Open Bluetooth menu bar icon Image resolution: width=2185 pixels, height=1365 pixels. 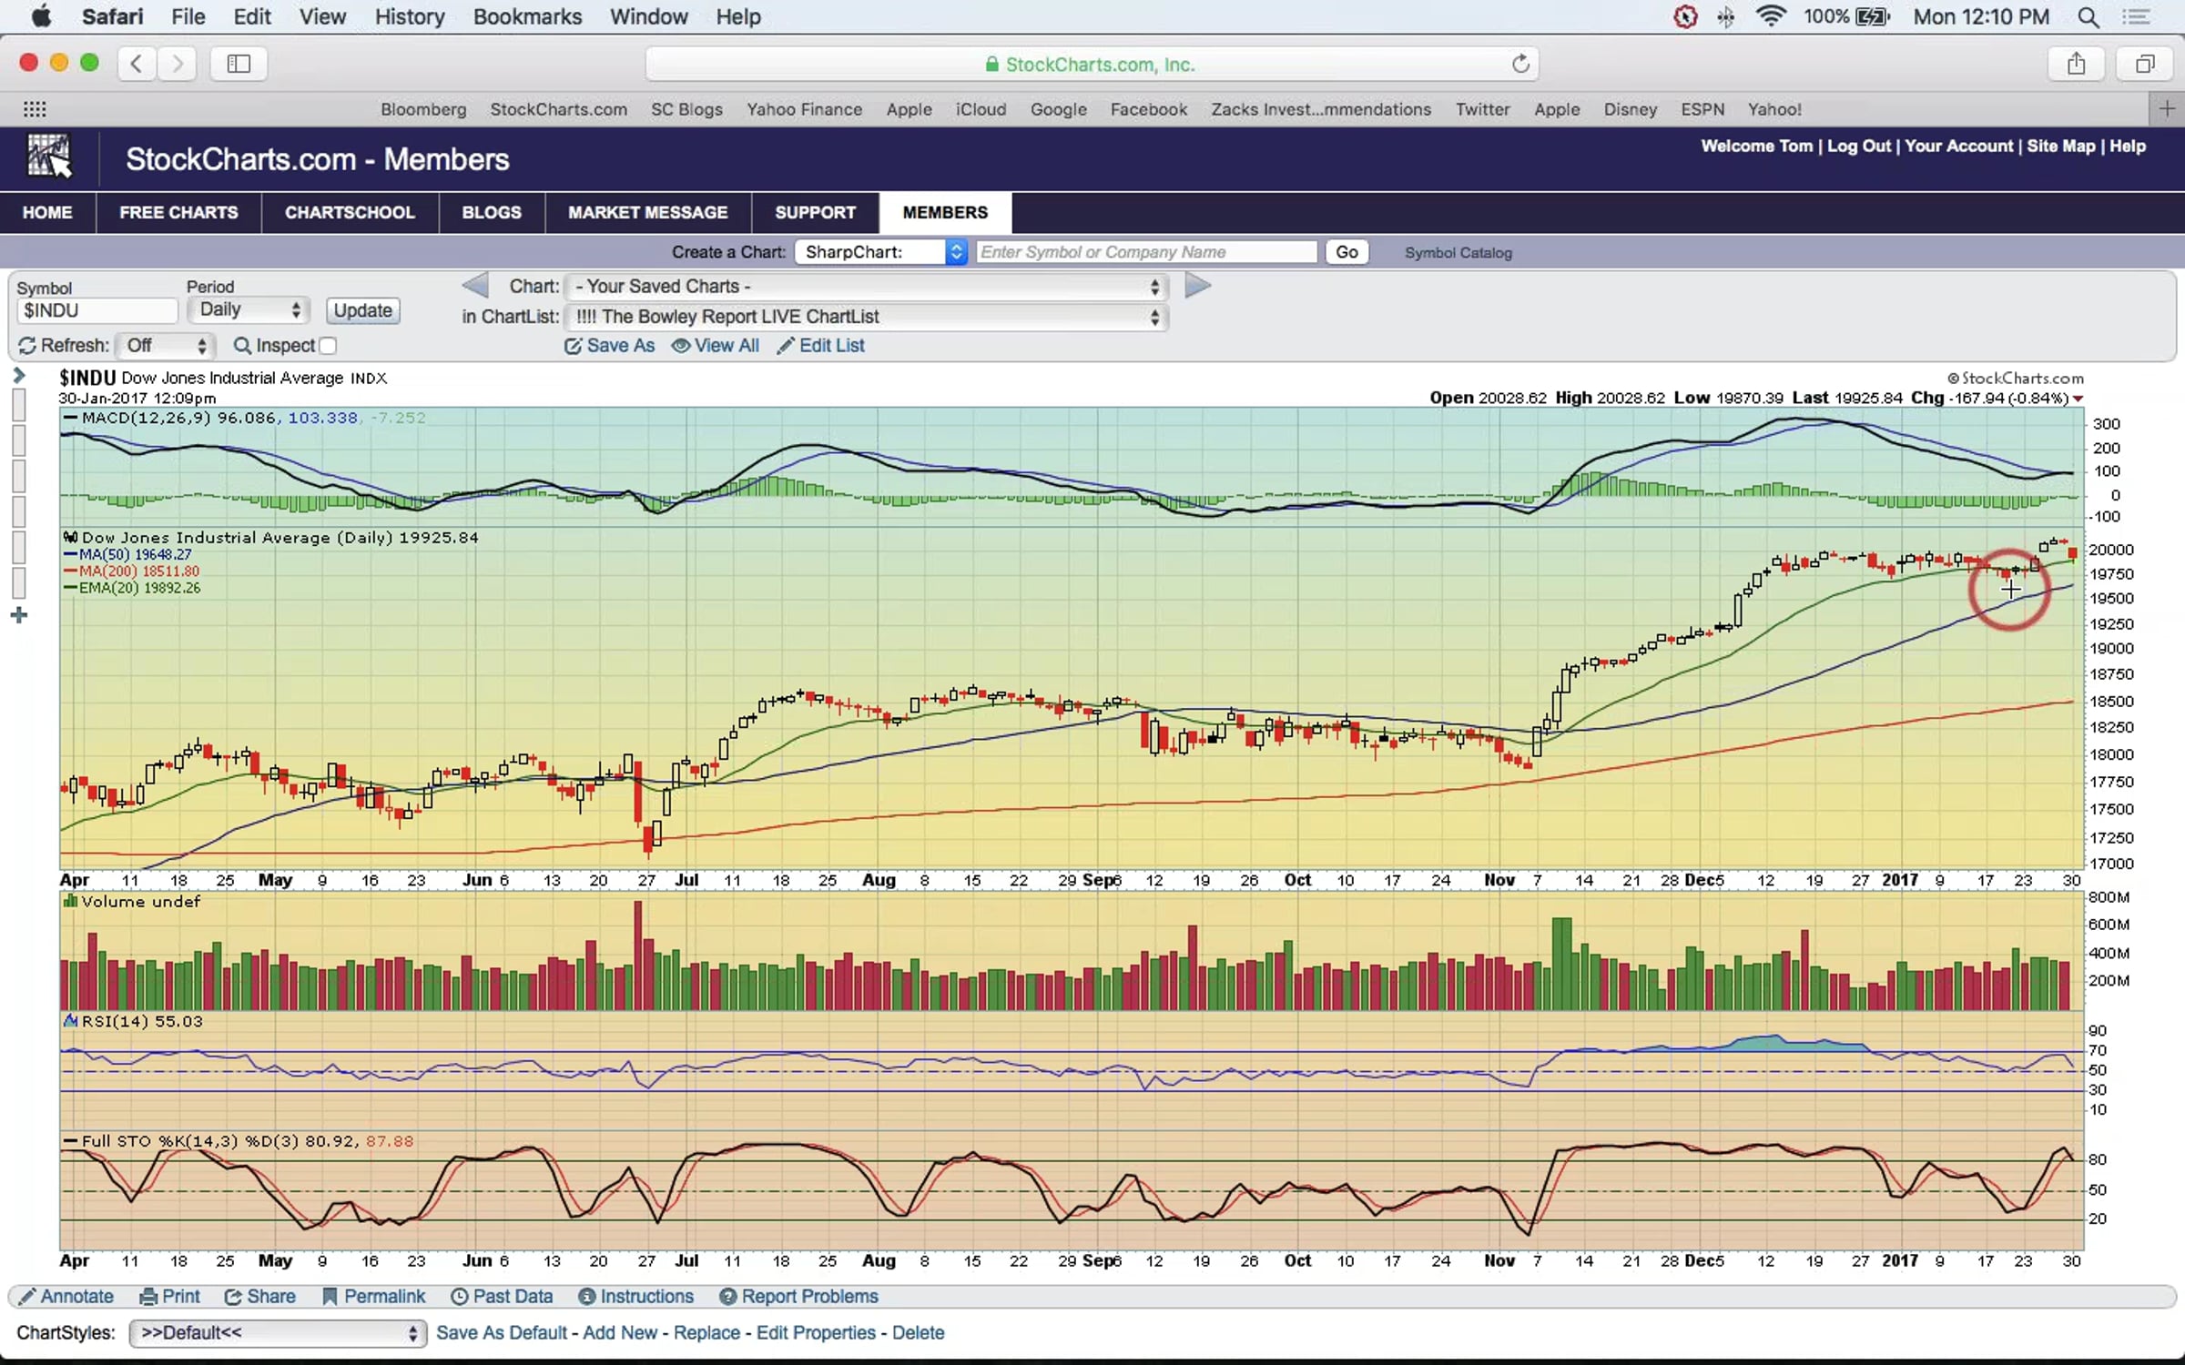point(1725,17)
